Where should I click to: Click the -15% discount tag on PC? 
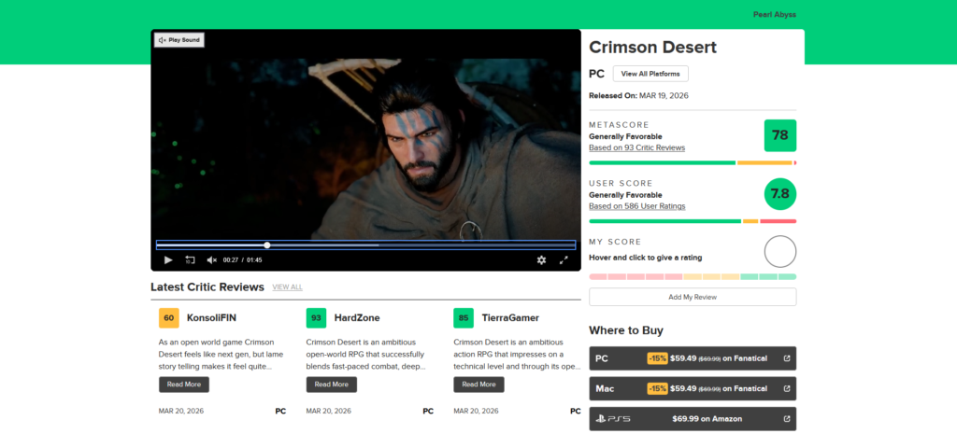click(657, 358)
